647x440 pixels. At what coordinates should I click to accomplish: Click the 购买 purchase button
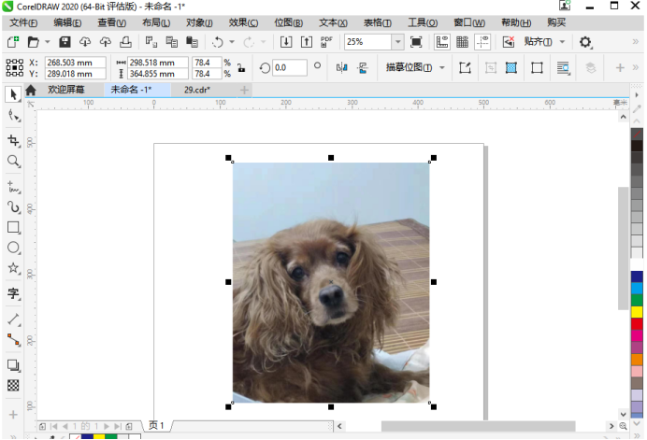point(556,21)
